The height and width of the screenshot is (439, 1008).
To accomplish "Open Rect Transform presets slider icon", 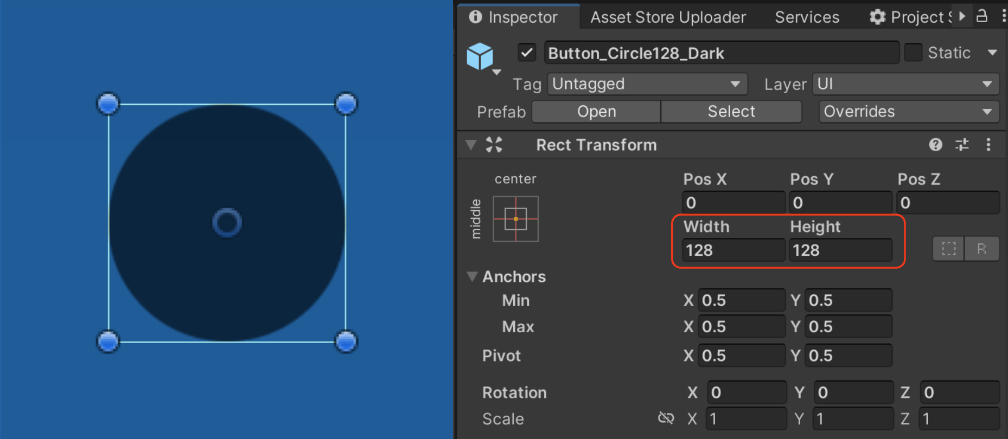I will tap(962, 145).
